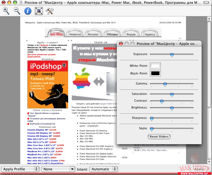Click the scroll-up arrow of the document scrollbar
Screen dimensions: 212x175
coord(209,18)
